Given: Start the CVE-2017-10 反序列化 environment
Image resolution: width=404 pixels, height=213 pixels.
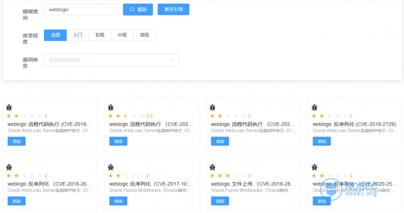Looking at the screenshot, I should [x=118, y=201].
